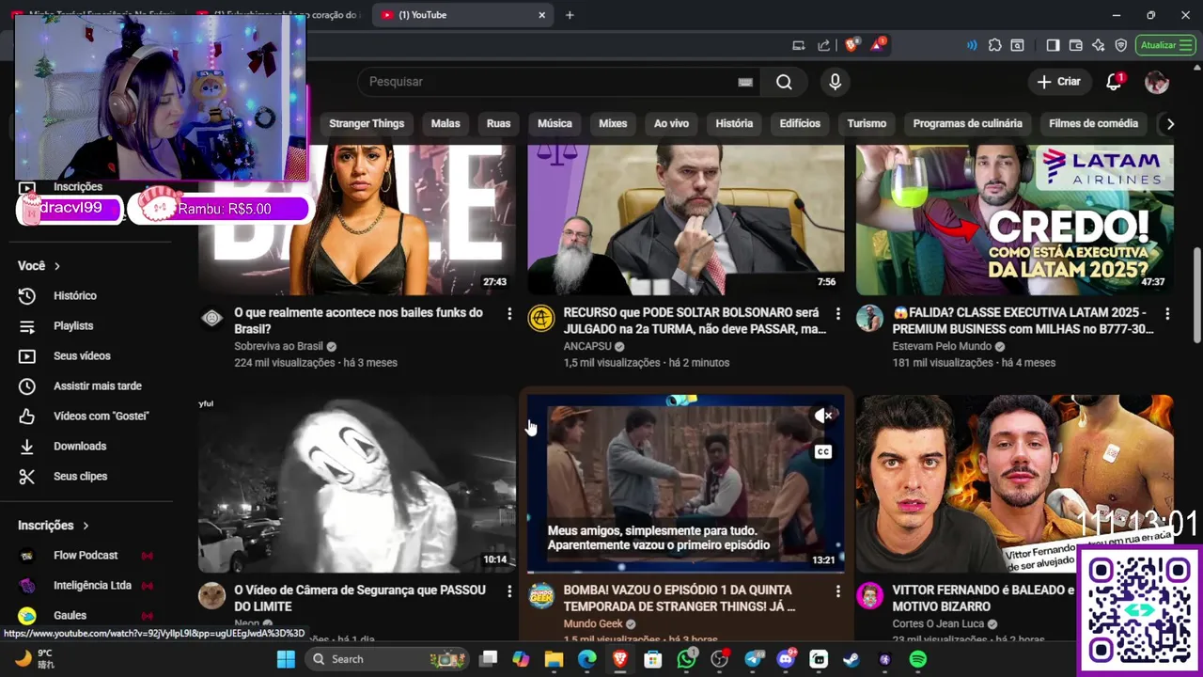Open WhatsApp from the taskbar
Image resolution: width=1203 pixels, height=677 pixels.
click(687, 659)
